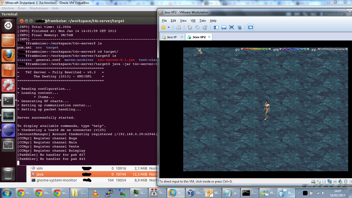Viewport: 352px width, 198px height.
Task: Show or hide the VMware library panel
Action: click(x=216, y=27)
